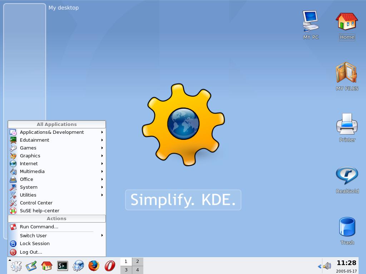366x274 pixels.
Task: Click the 2005-05-17 date under the clock
Action: click(x=346, y=271)
